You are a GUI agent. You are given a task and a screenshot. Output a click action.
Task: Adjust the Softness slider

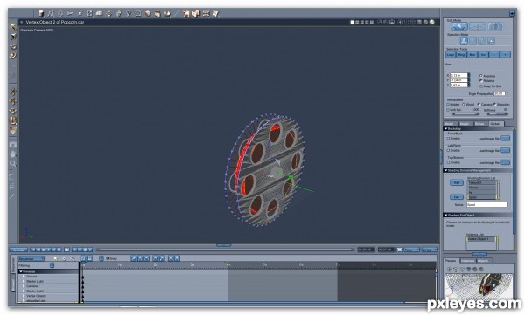497,114
